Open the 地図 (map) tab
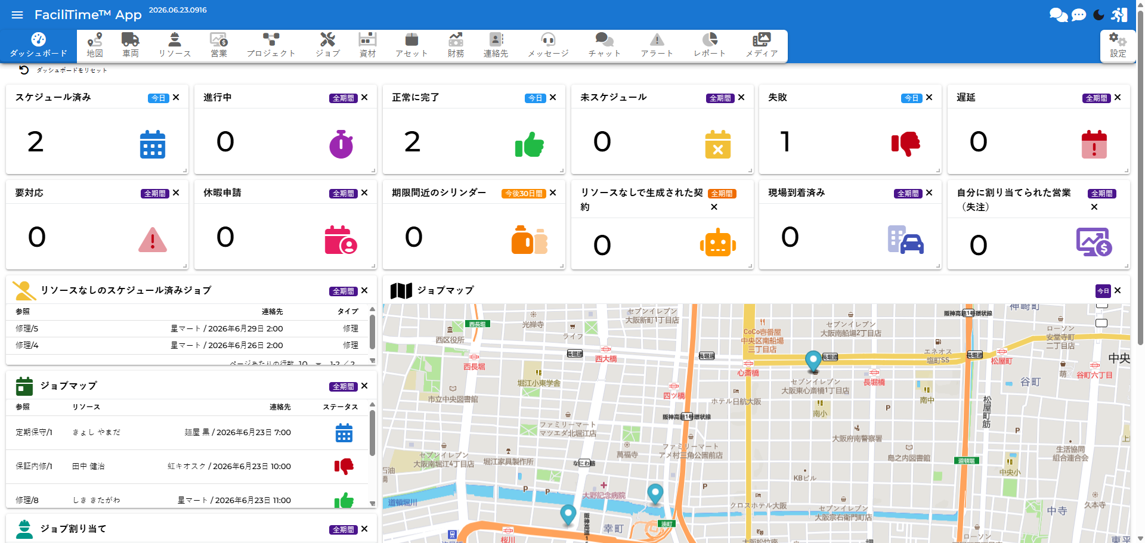The width and height of the screenshot is (1145, 543). pyautogui.click(x=95, y=45)
